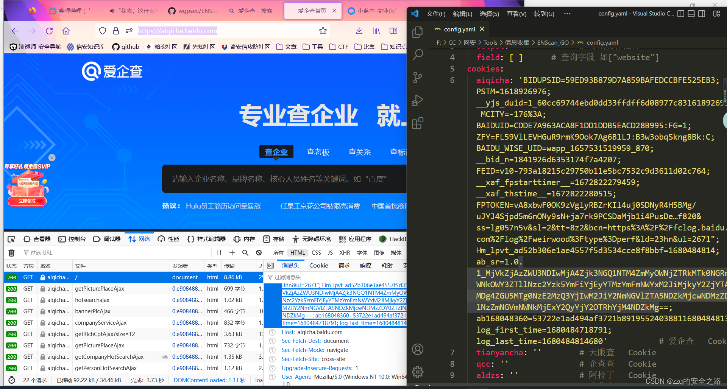Open the Extensions view in VS Code
Screen dimensions: 727x389
pos(418,123)
